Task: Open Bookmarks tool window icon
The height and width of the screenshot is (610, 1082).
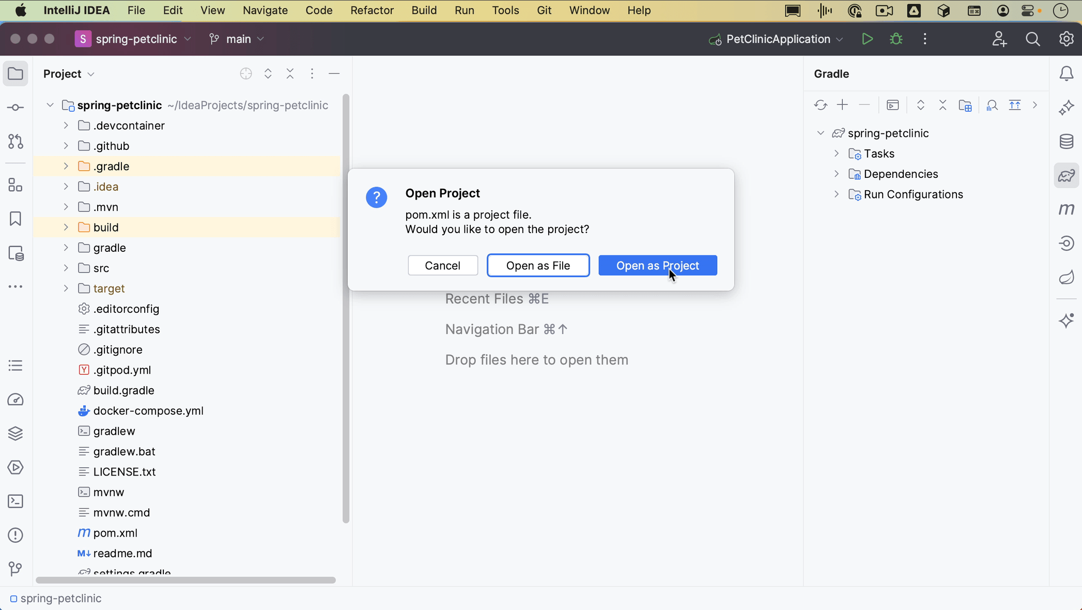Action: point(16,219)
